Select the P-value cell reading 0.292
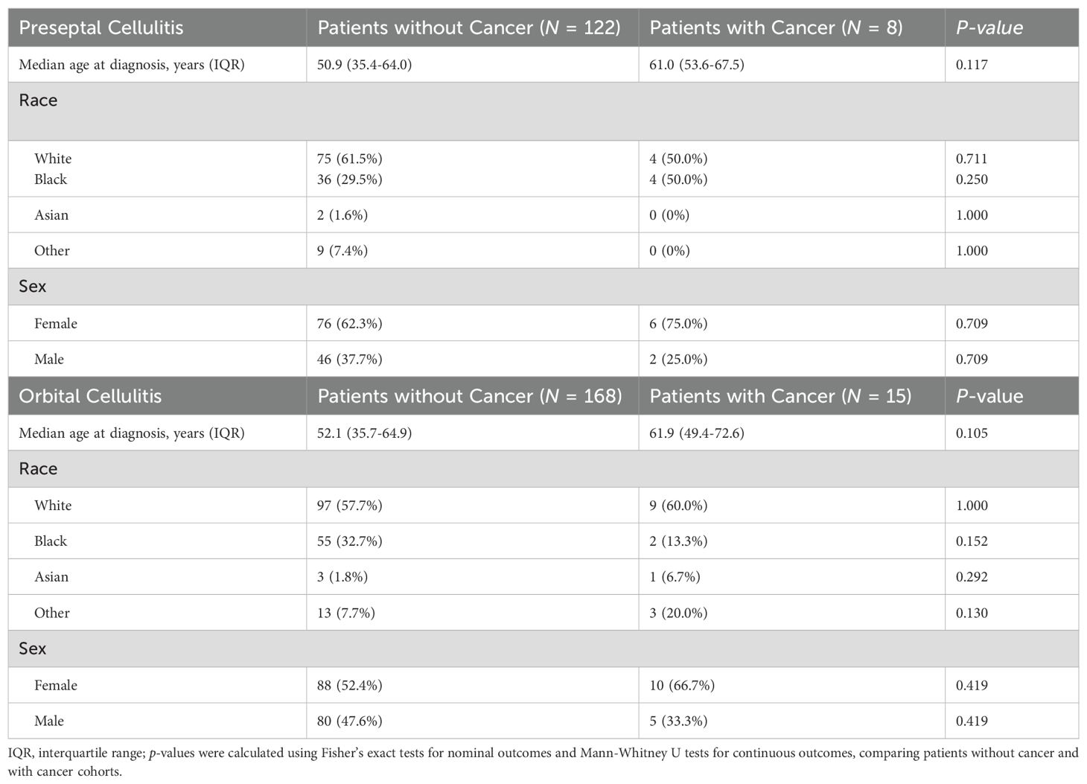 tap(972, 577)
